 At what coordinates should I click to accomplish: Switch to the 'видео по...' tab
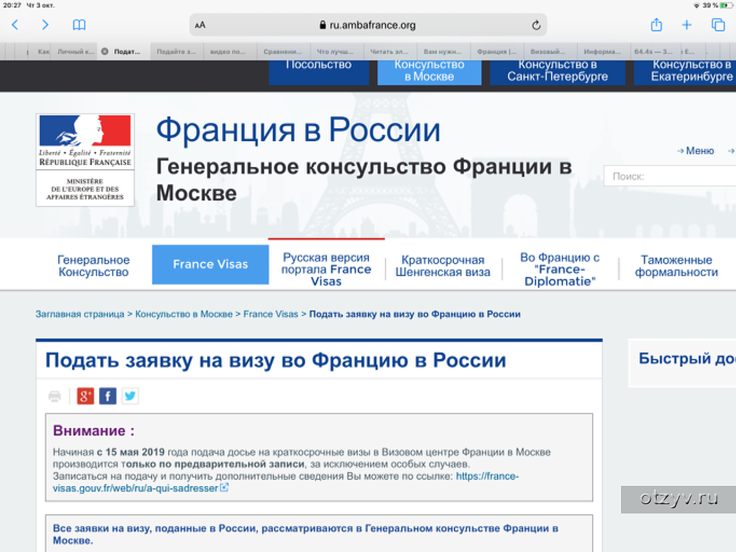[x=228, y=52]
